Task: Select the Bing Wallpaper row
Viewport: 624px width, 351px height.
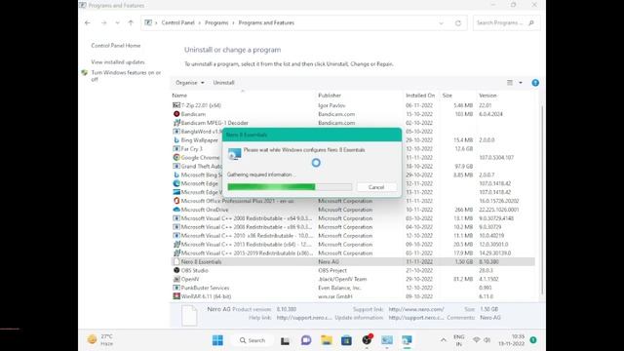Action: (x=353, y=140)
